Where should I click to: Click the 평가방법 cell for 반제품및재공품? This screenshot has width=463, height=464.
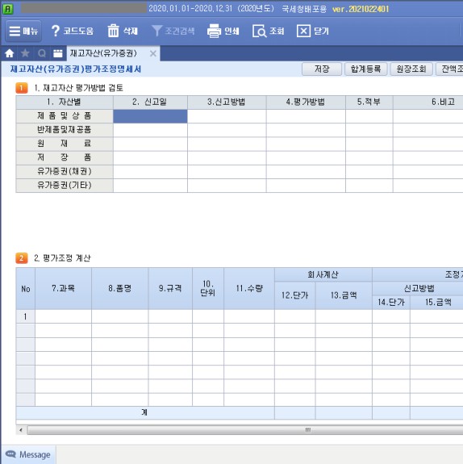click(x=306, y=130)
